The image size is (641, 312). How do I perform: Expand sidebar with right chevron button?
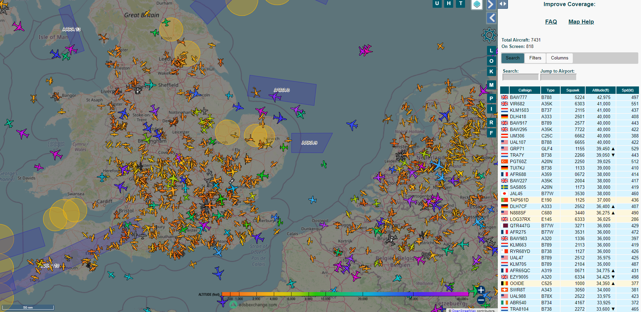coord(491,4)
